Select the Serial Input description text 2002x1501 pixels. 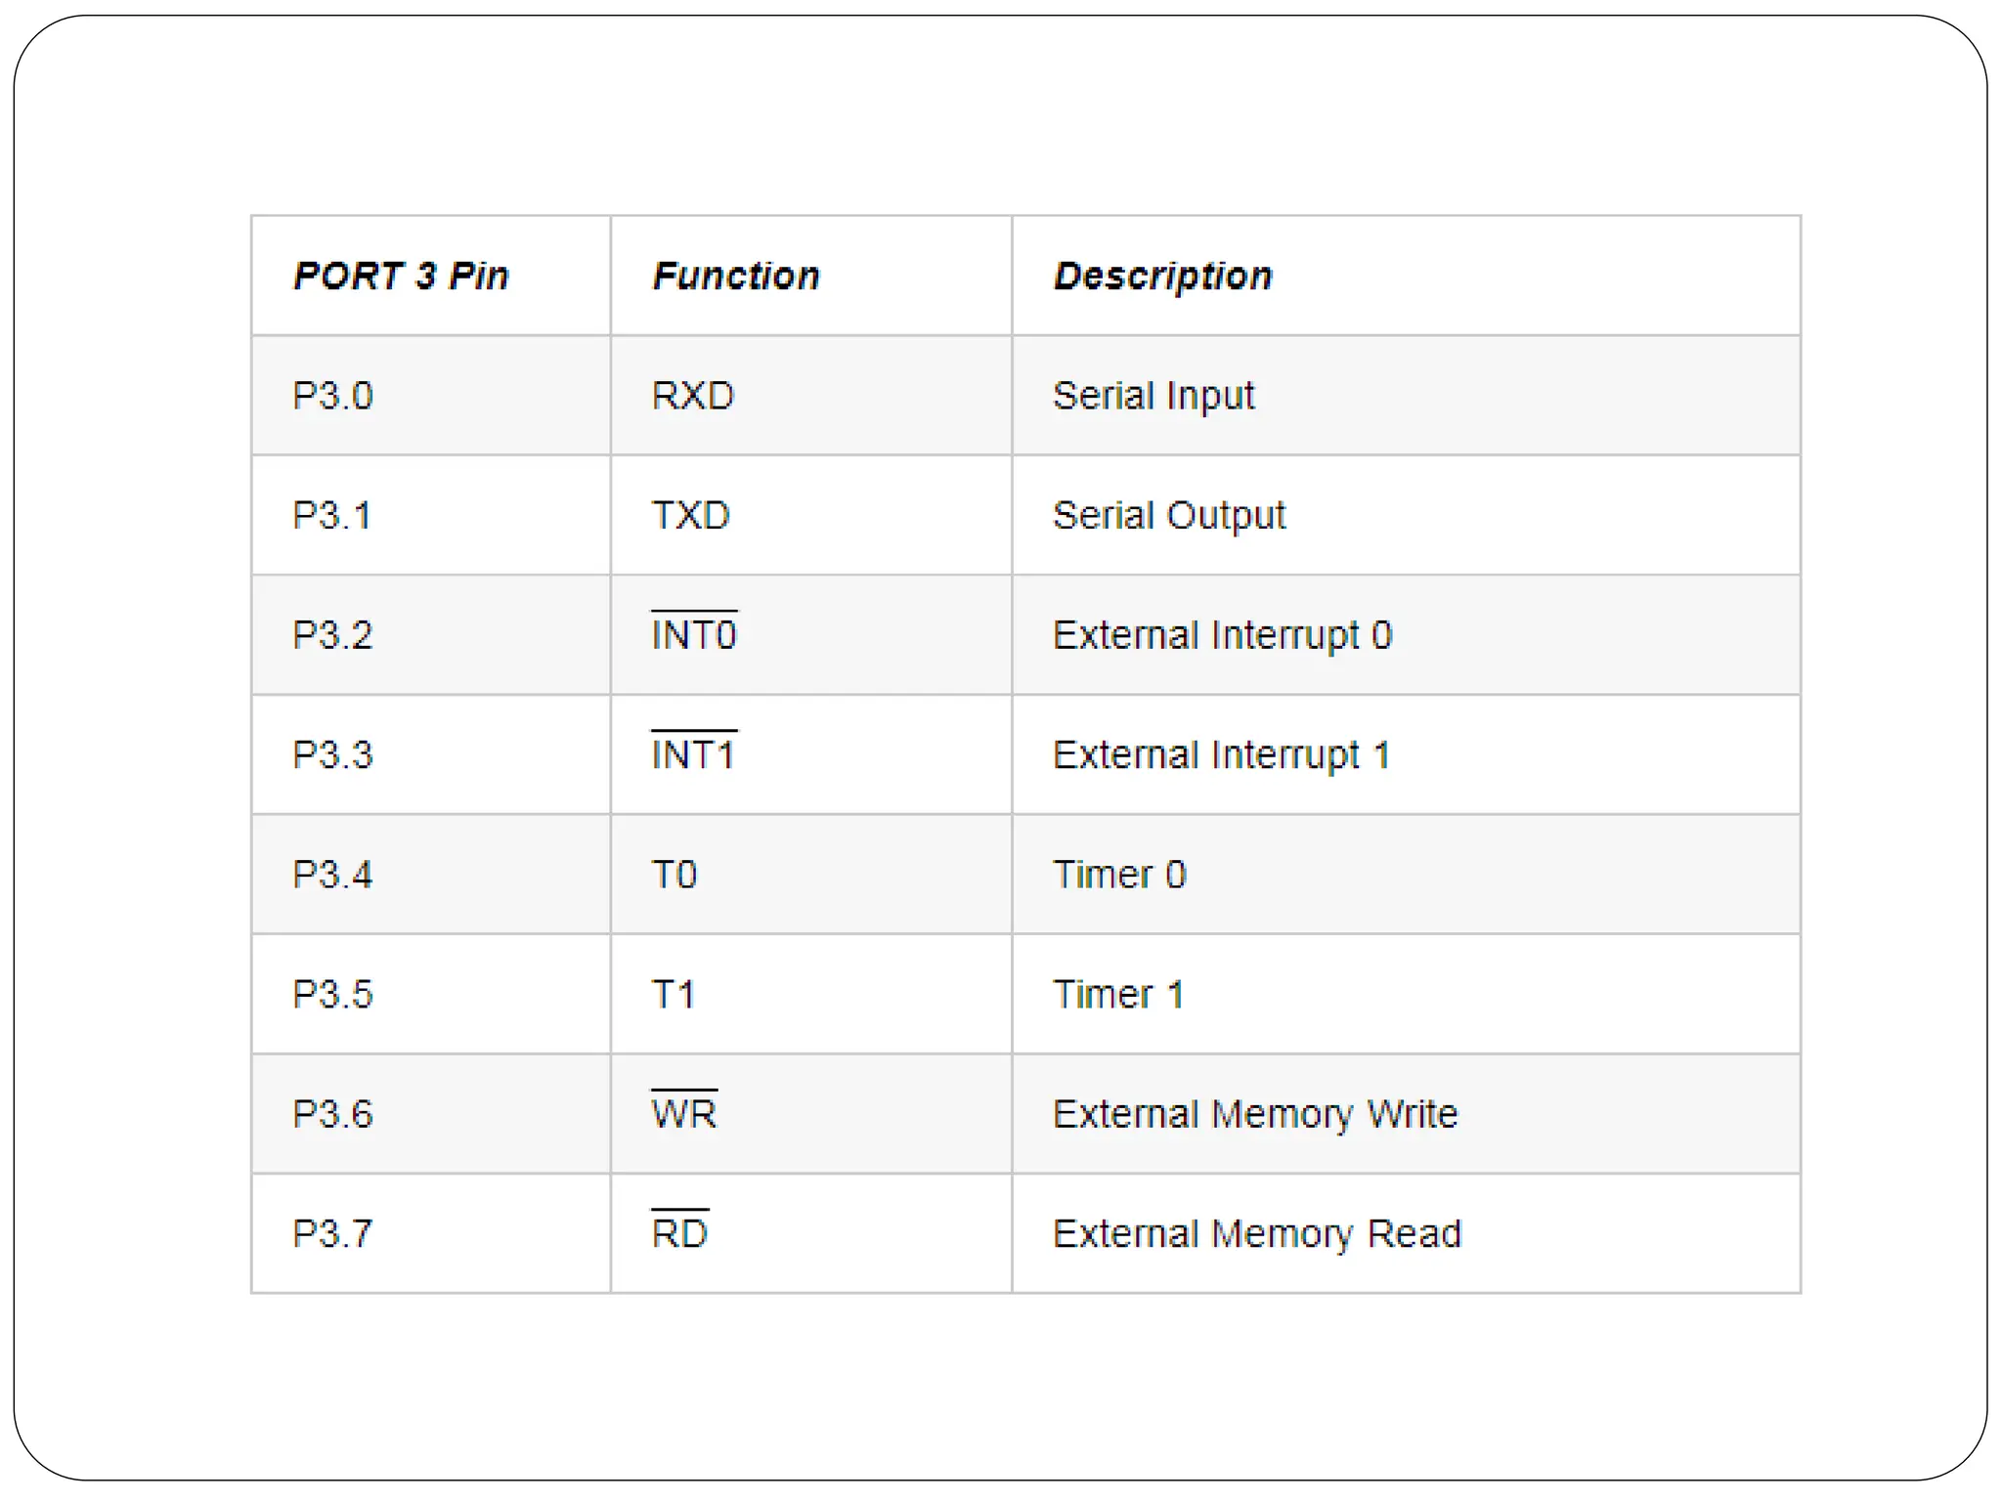1153,396
